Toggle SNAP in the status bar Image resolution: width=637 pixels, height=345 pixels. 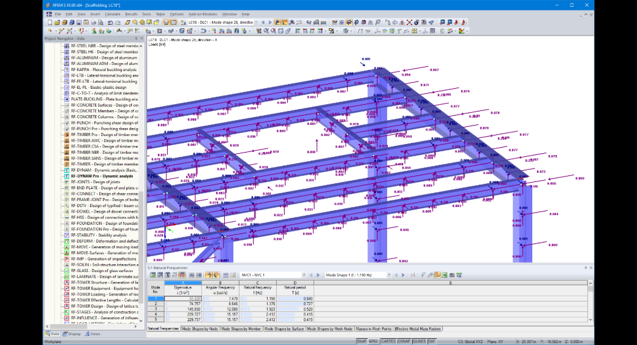coord(361,341)
